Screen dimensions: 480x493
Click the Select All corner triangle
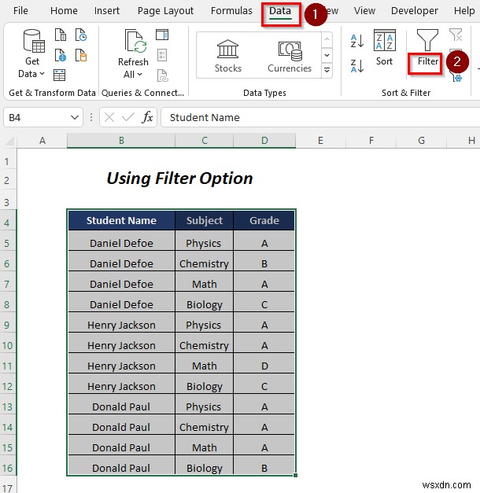click(x=9, y=141)
